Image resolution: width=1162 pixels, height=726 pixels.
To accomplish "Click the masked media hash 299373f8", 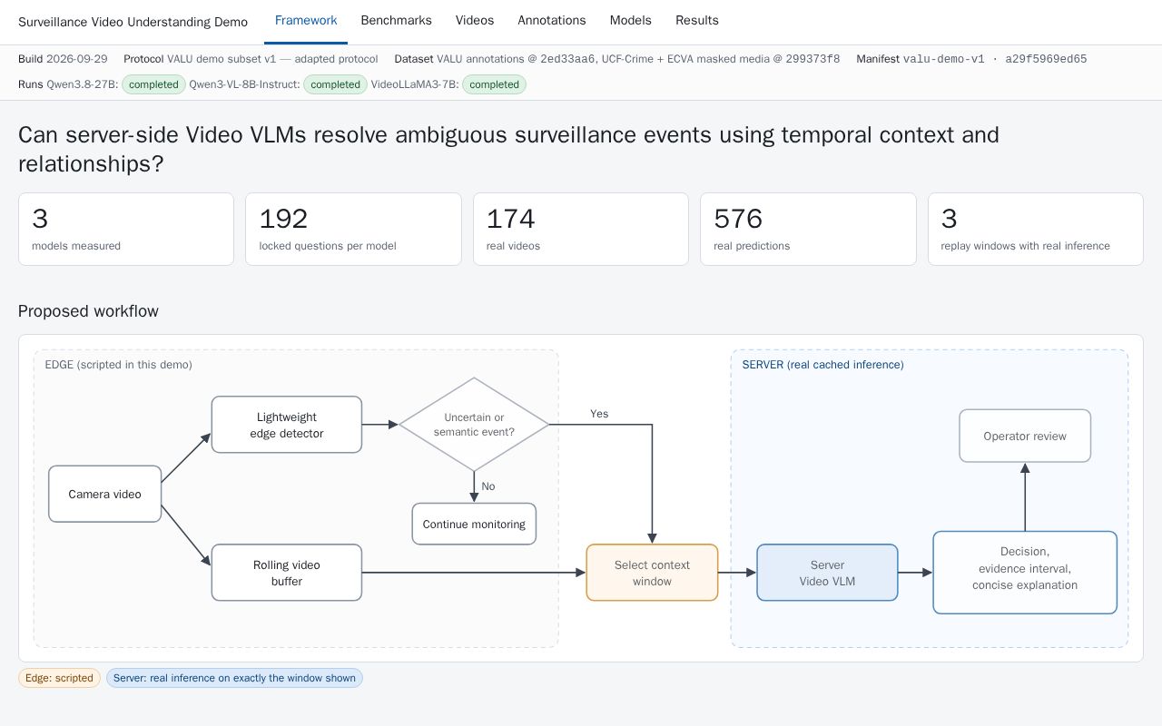I will (812, 59).
